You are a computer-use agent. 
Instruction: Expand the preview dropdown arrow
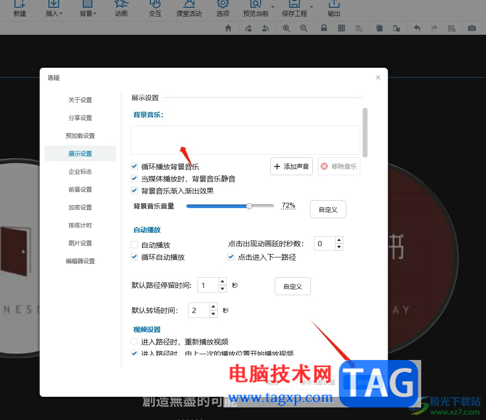[x=273, y=7]
